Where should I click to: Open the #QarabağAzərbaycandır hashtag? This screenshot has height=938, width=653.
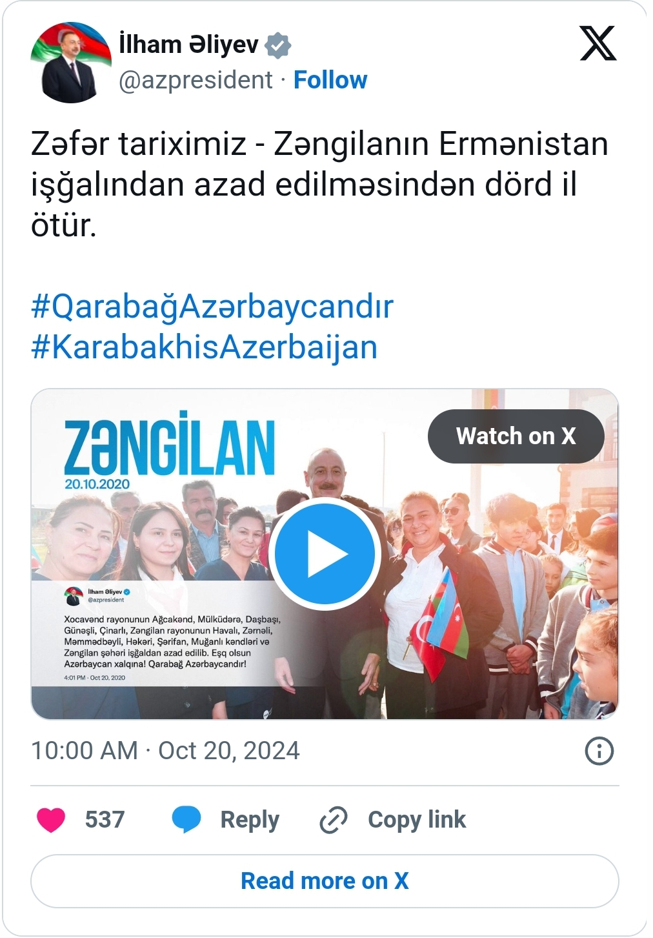click(212, 306)
